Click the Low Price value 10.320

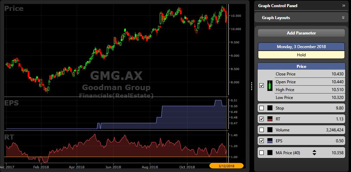(337, 97)
